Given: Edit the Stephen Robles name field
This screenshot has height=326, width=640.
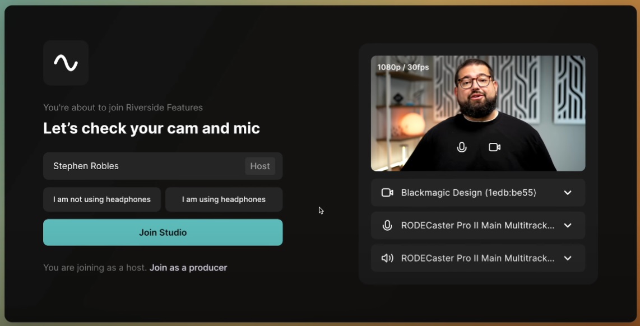Looking at the screenshot, I should pyautogui.click(x=112, y=166).
